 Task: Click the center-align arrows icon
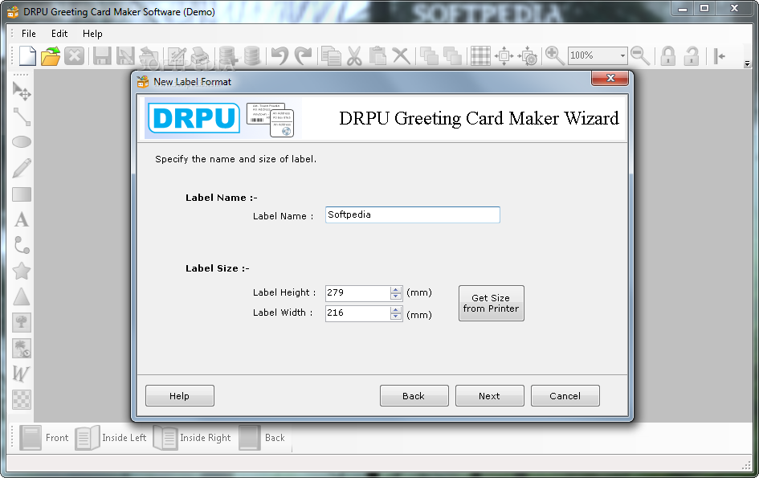(x=504, y=55)
